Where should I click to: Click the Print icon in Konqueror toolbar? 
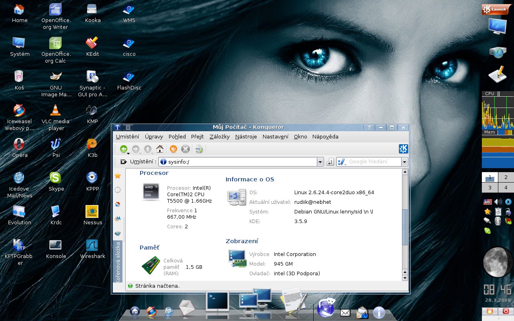point(199,149)
